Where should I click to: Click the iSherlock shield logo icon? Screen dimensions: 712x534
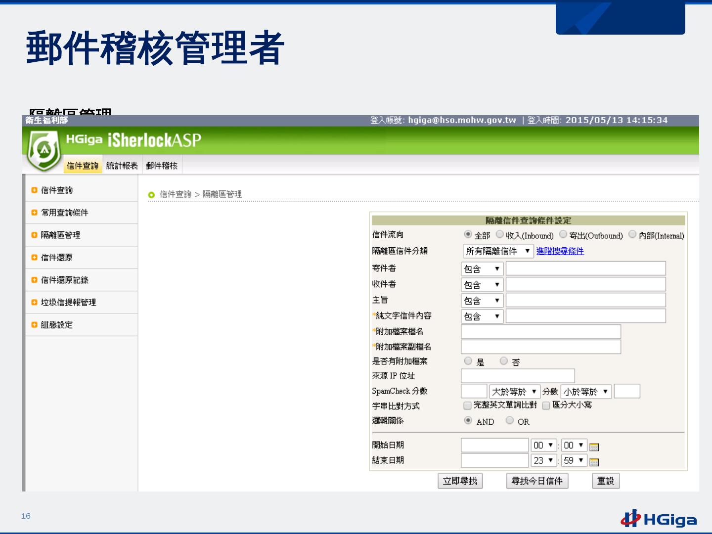pyautogui.click(x=44, y=150)
